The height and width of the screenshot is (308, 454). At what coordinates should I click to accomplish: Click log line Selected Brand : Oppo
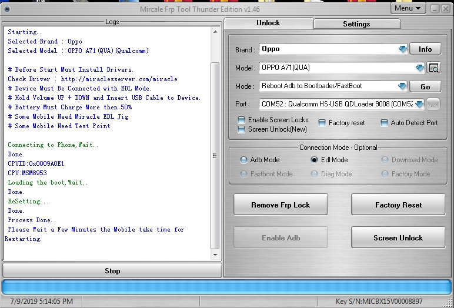45,41
